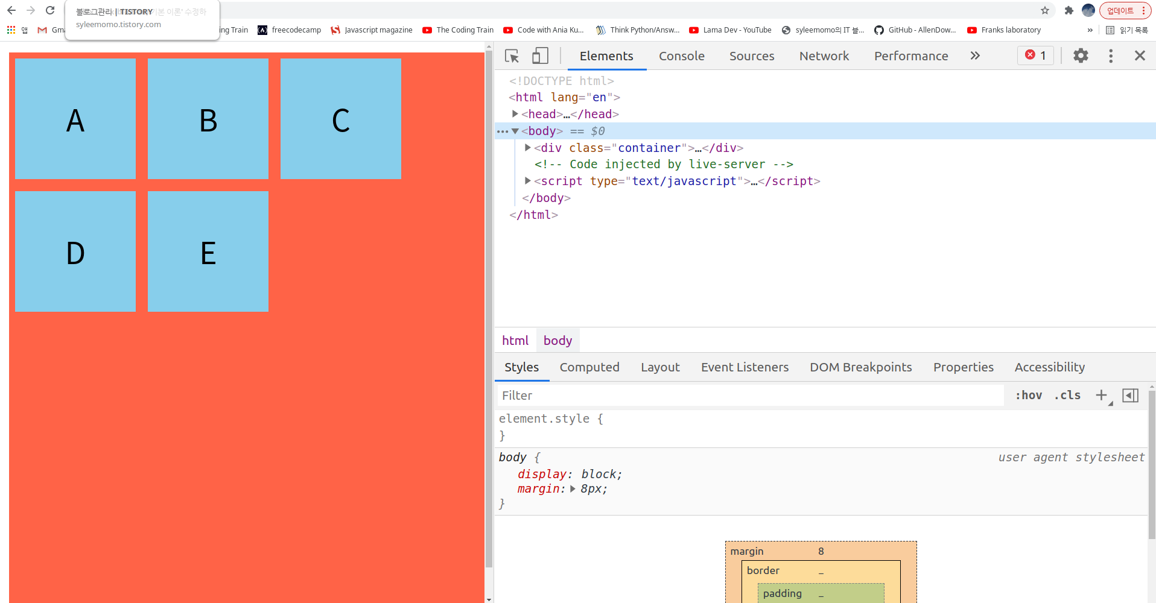Show hidden bookmarks overflow chevron
Screen dimensions: 1156x603
(x=1090, y=30)
